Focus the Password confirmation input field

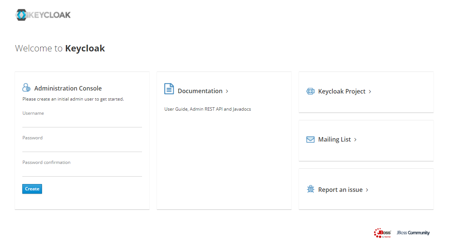82,171
